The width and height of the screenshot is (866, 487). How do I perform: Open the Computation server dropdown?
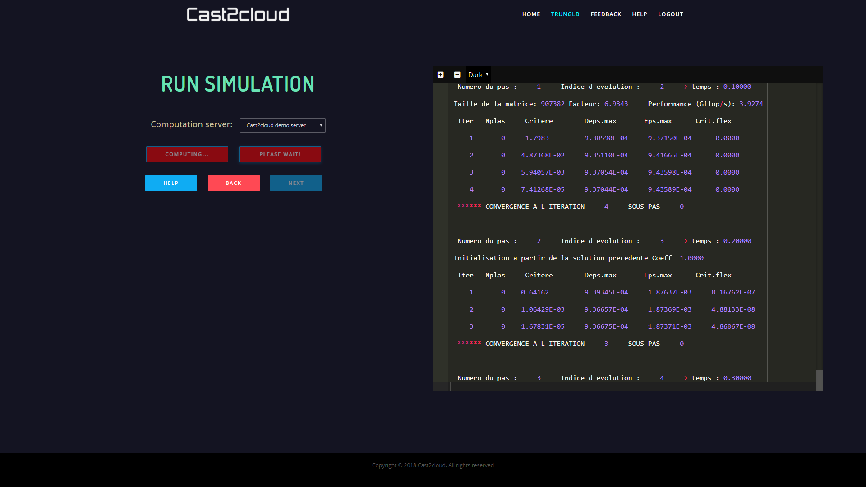(282, 125)
